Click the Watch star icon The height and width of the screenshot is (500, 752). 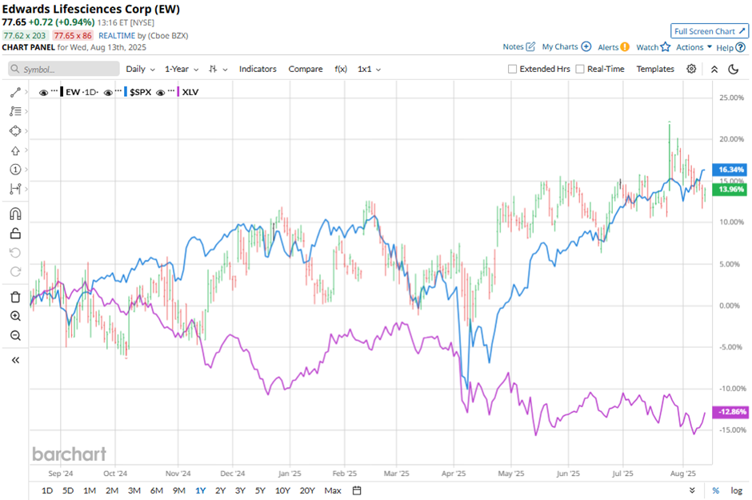(665, 46)
